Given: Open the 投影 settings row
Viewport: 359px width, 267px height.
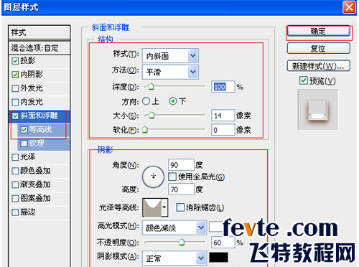Looking at the screenshot, I should 39,61.
